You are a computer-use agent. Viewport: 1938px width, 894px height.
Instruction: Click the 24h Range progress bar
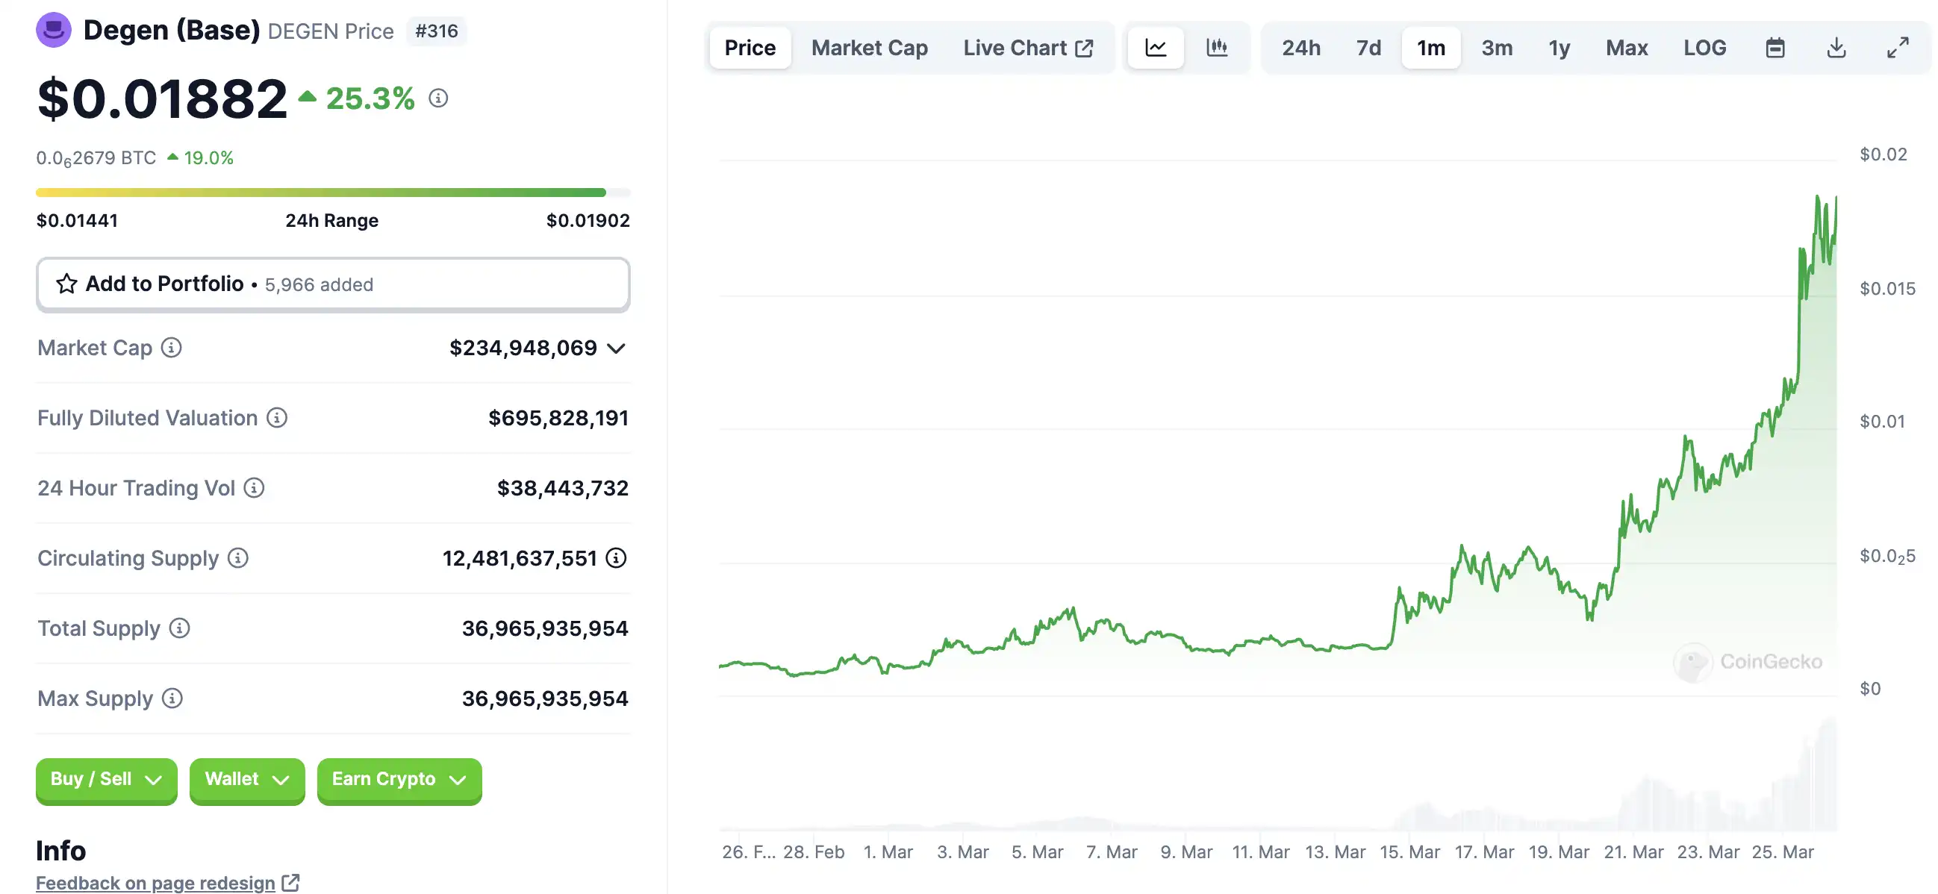(332, 193)
